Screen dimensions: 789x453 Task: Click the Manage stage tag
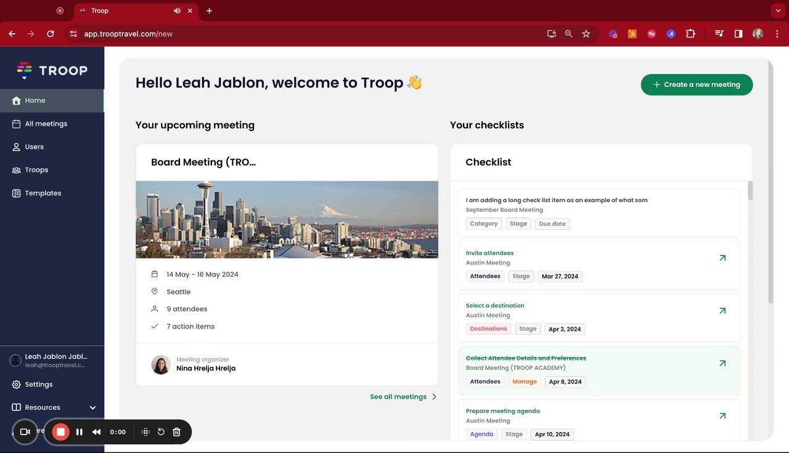pyautogui.click(x=525, y=382)
